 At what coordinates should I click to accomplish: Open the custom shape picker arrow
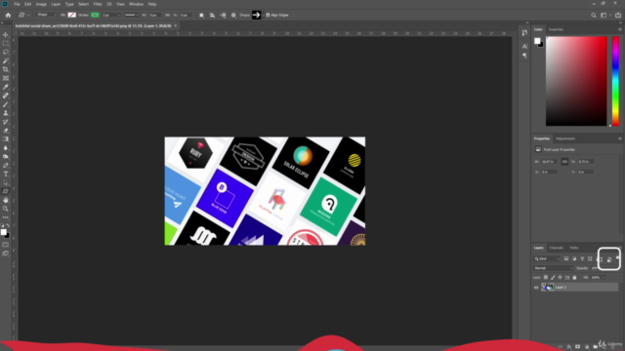tap(263, 16)
